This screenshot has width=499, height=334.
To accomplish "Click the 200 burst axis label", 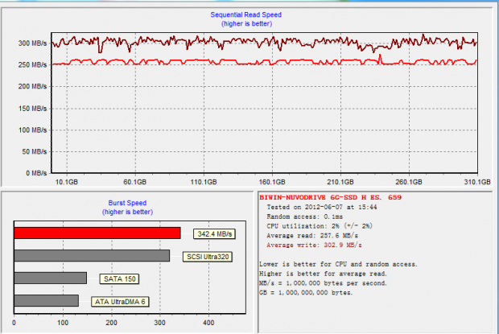I will [111, 323].
